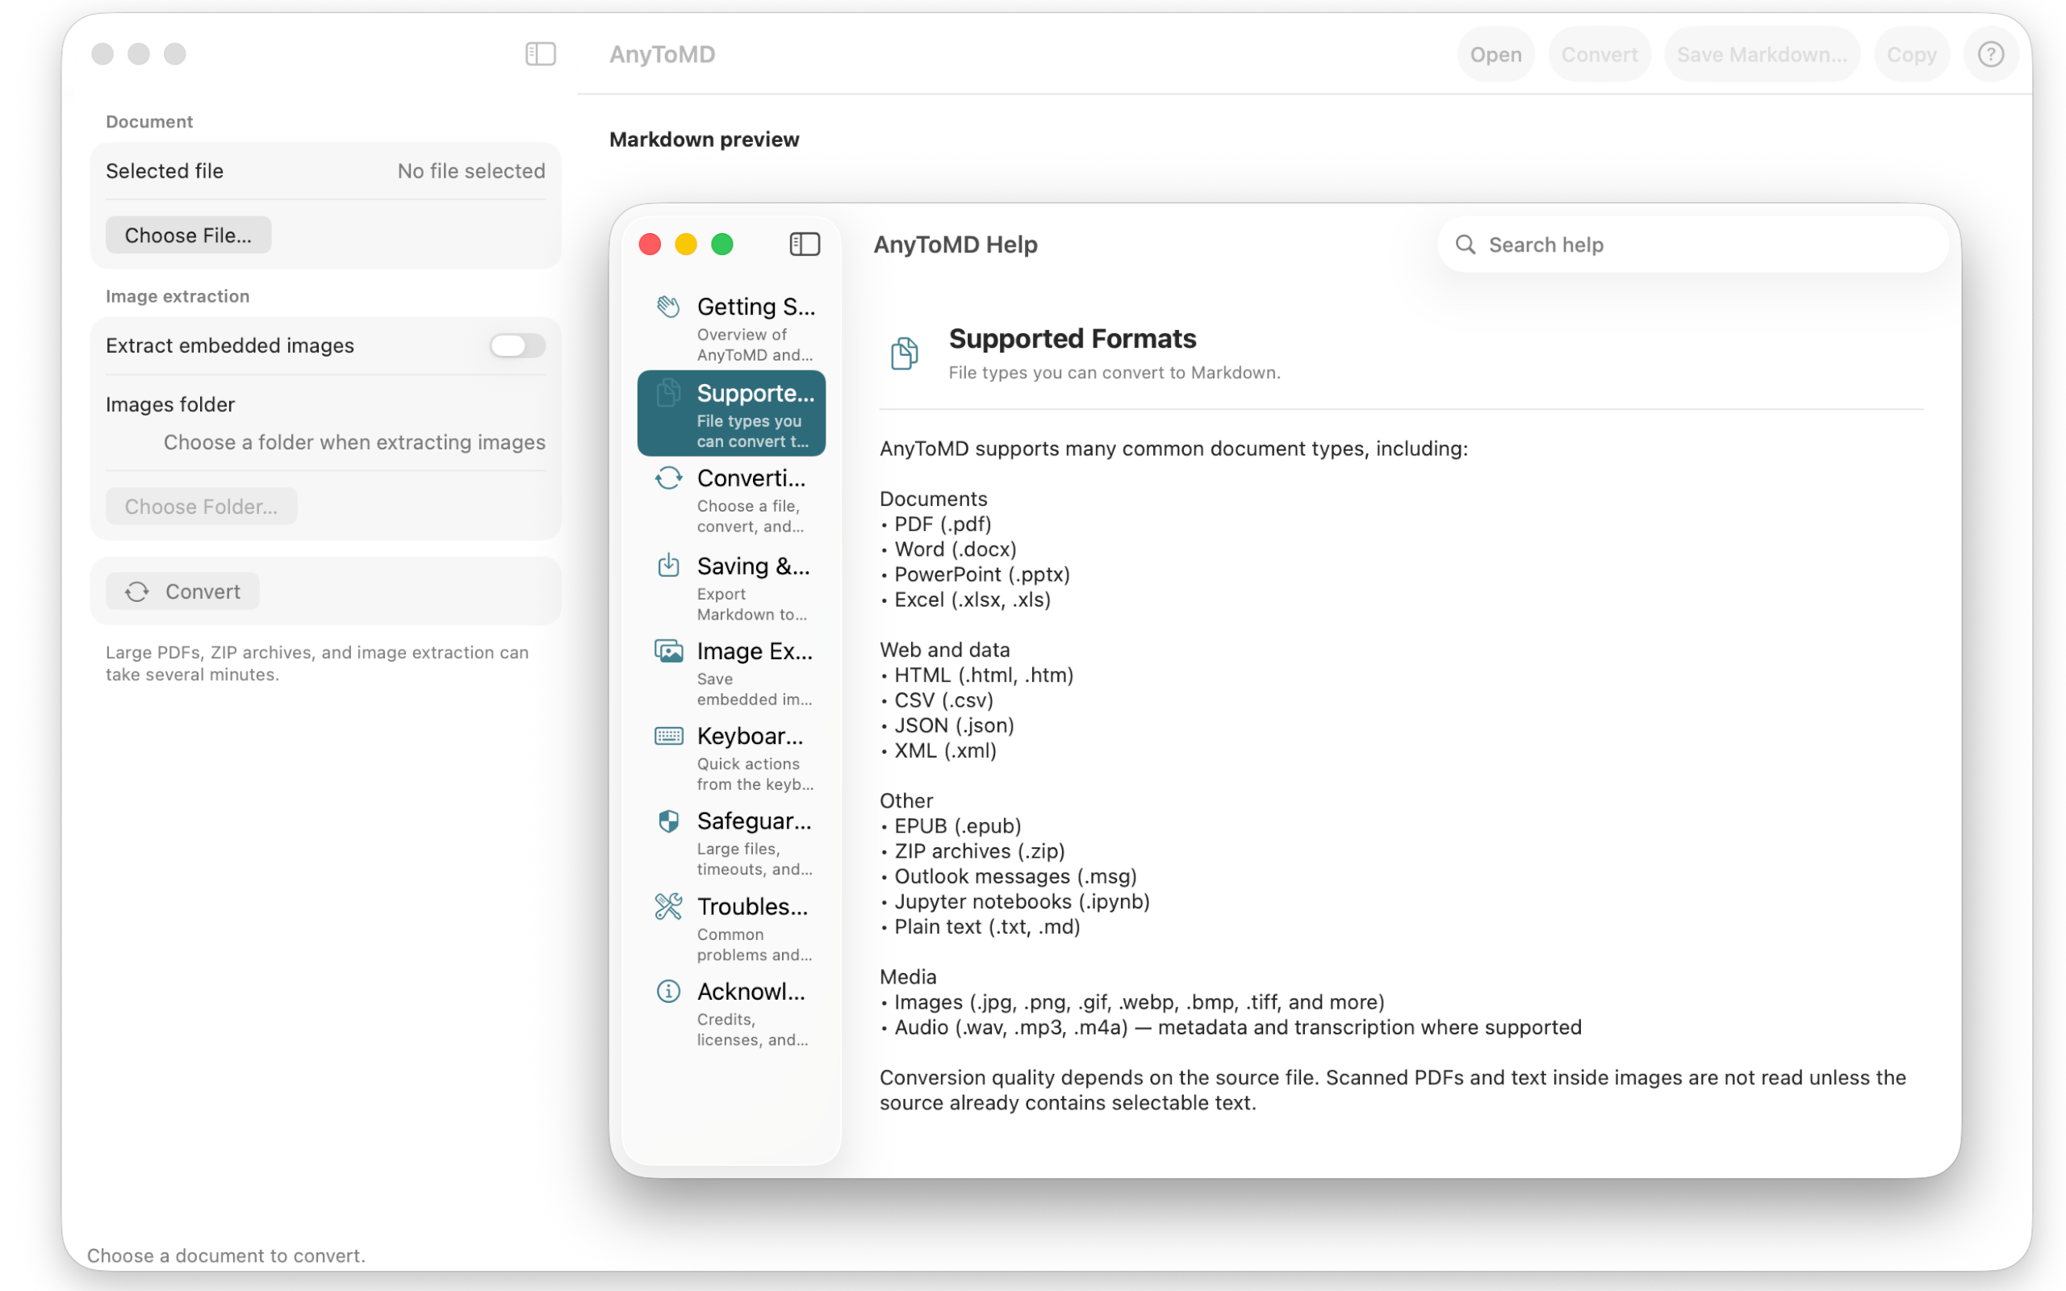Open Troubleshooting help topic
The height and width of the screenshot is (1291, 2066).
[732, 929]
